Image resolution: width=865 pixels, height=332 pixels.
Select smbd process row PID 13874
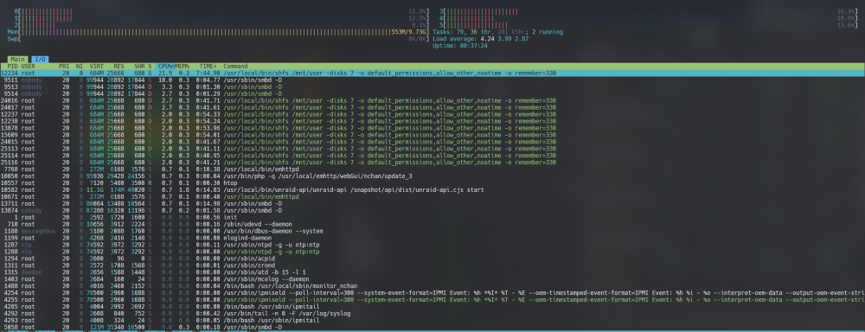(x=432, y=211)
